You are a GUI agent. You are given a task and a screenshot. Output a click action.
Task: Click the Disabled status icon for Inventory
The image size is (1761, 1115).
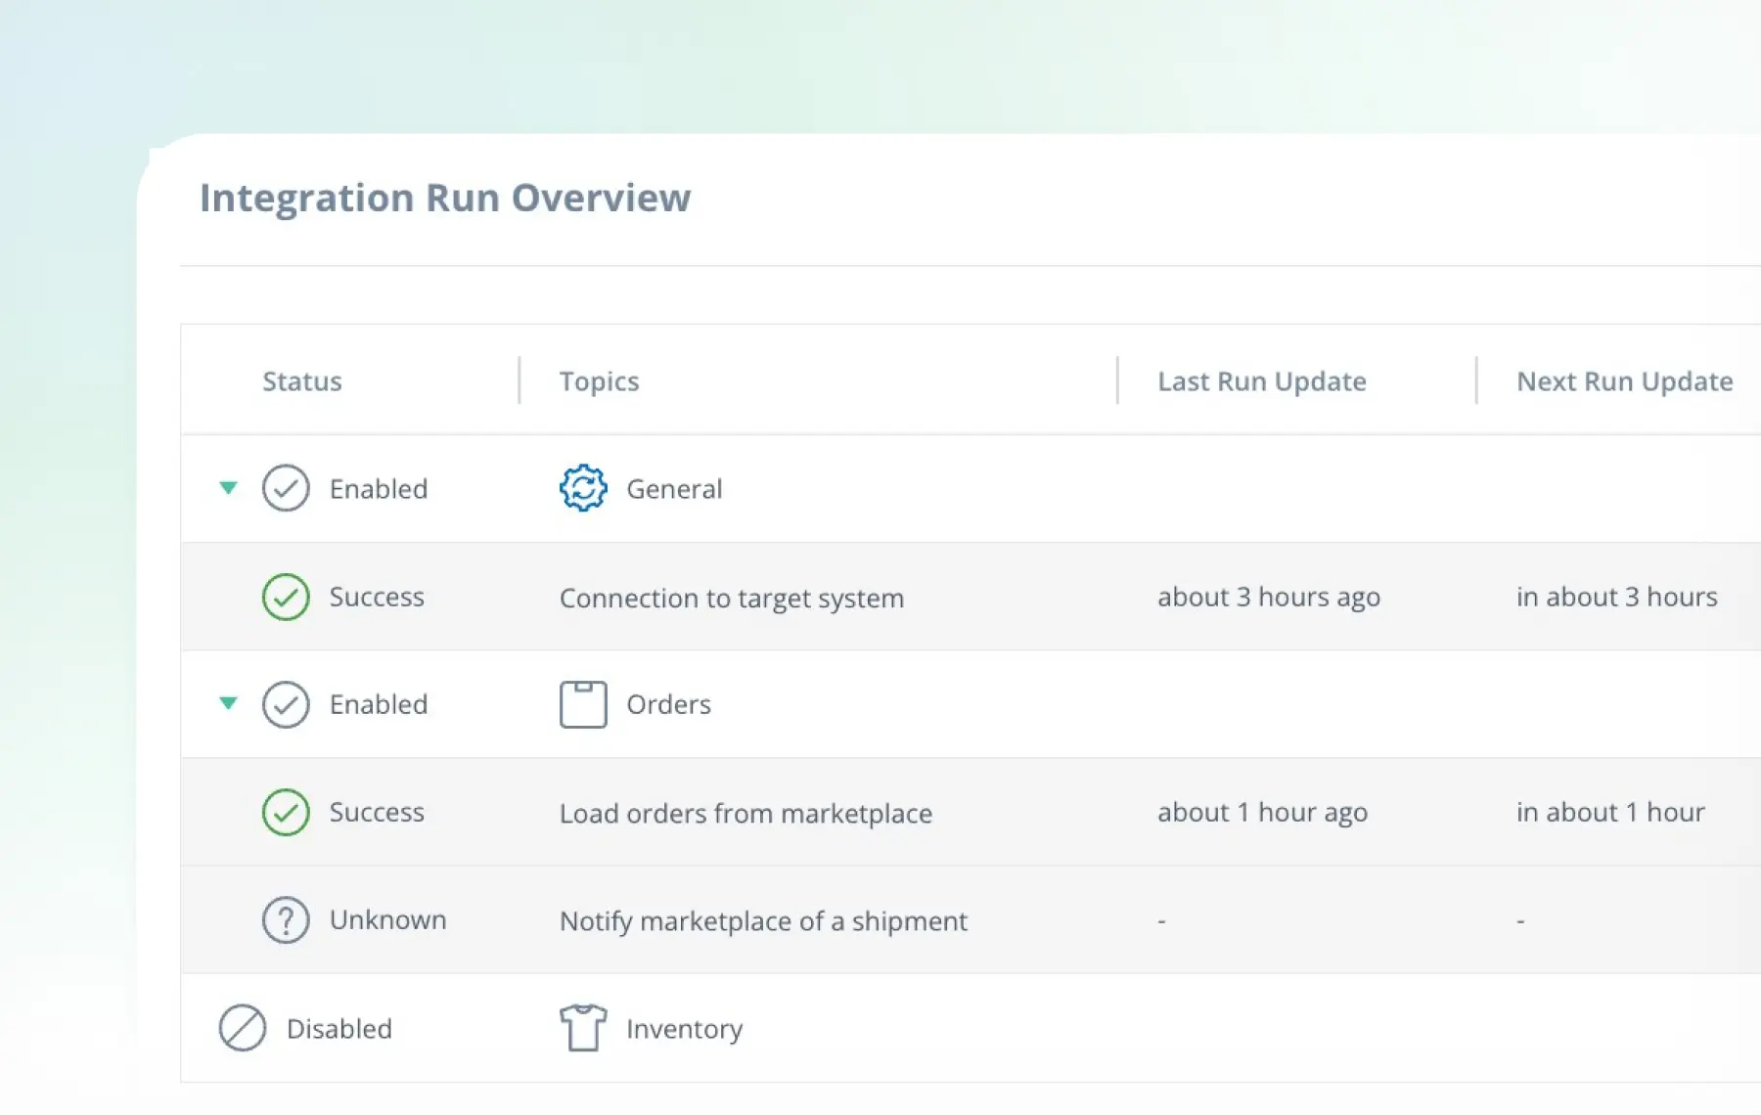243,1028
